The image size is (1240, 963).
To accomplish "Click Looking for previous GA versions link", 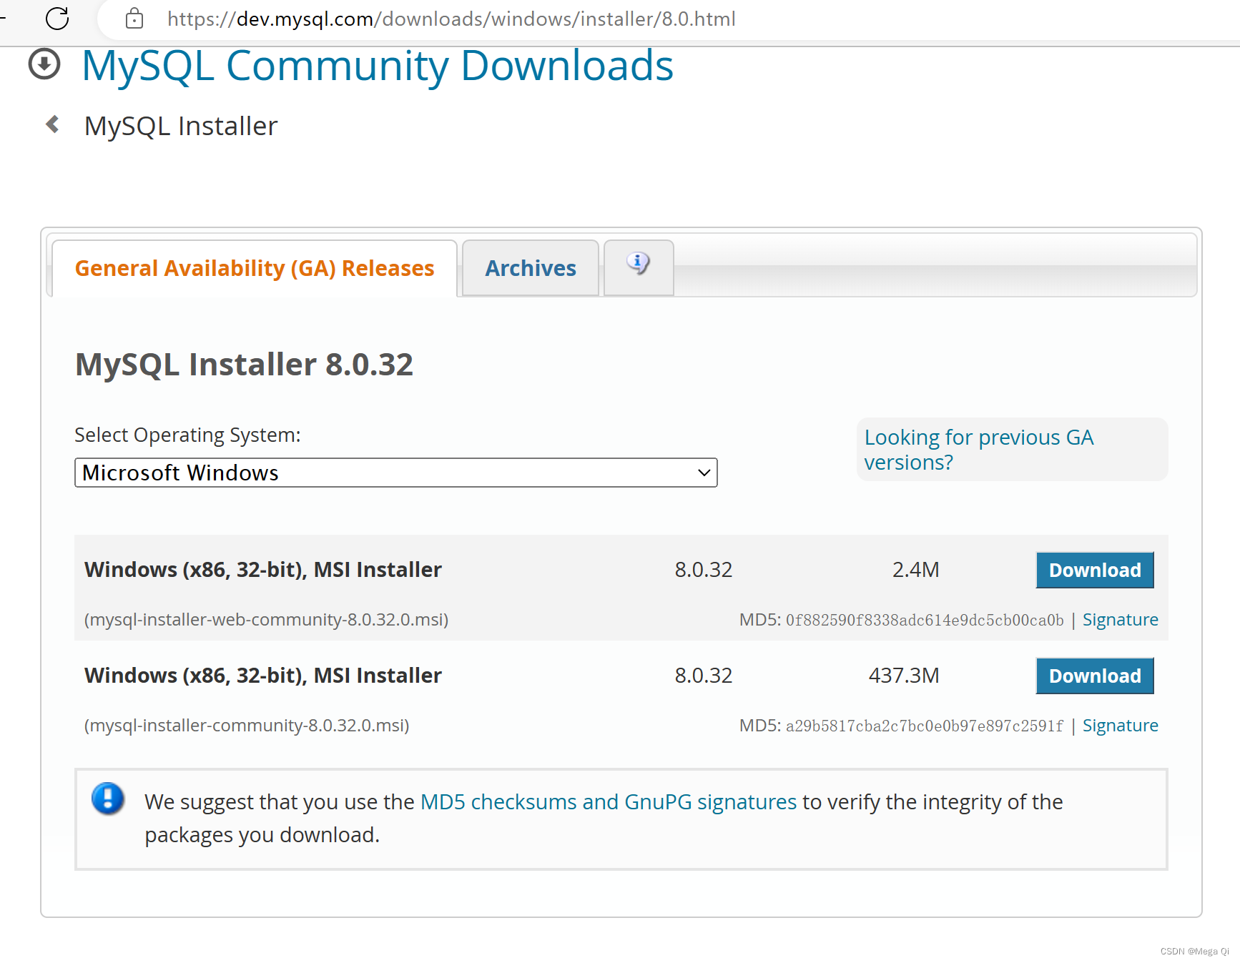I will tap(978, 450).
